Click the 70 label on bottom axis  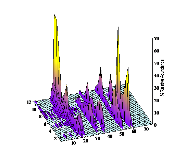click(x=146, y=129)
